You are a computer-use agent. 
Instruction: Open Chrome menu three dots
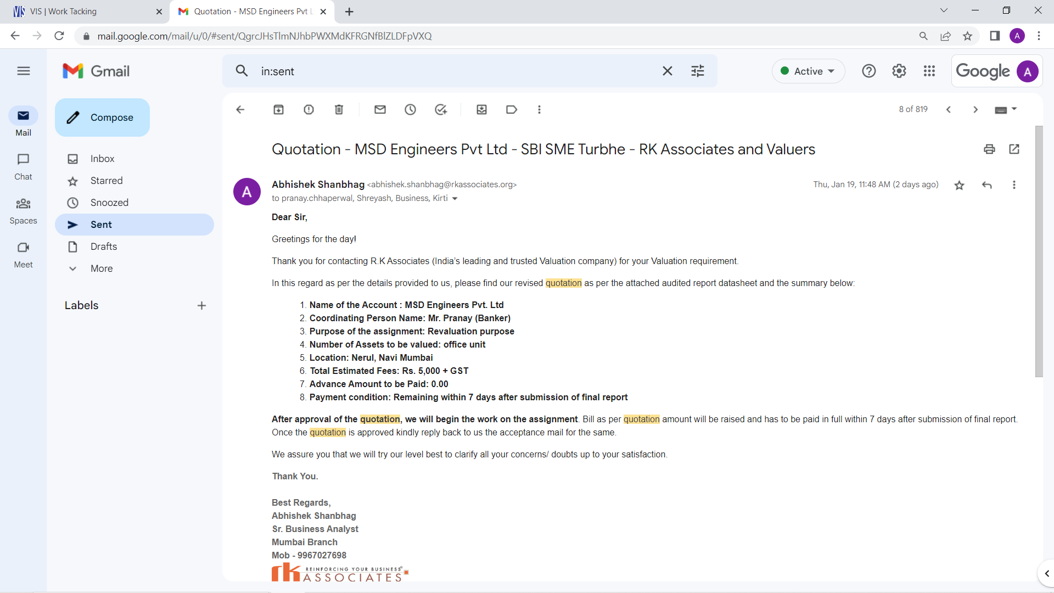(x=1039, y=36)
